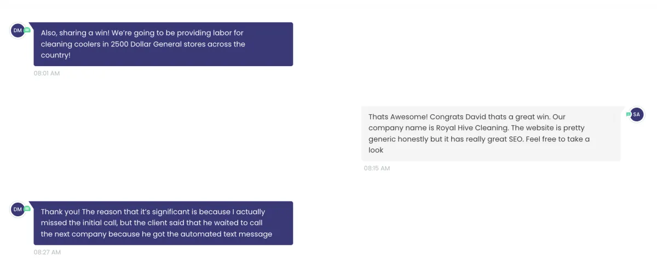657x266 pixels.
Task: Click the DM avatar beside the Dollar General message
Action: [x=18, y=31]
